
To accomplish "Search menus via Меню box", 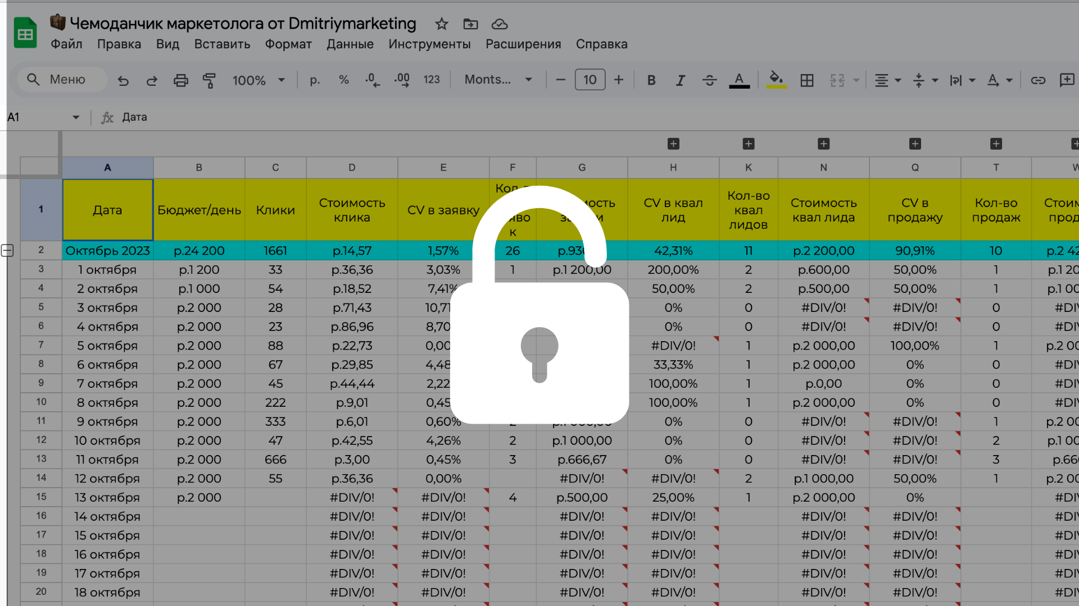I will tap(62, 80).
